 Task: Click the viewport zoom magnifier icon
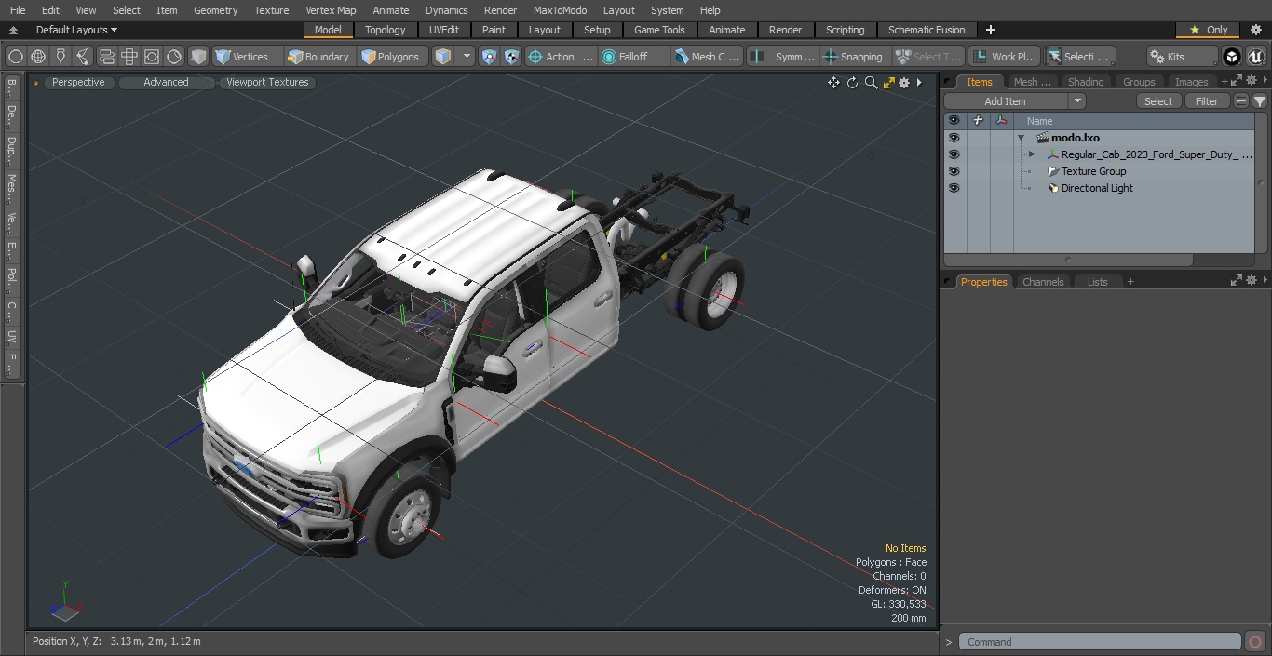click(x=871, y=83)
